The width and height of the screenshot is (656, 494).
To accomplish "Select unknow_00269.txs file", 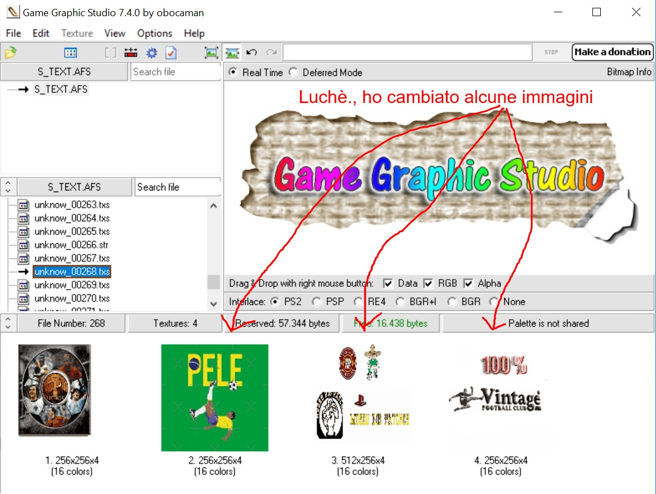I will [72, 285].
